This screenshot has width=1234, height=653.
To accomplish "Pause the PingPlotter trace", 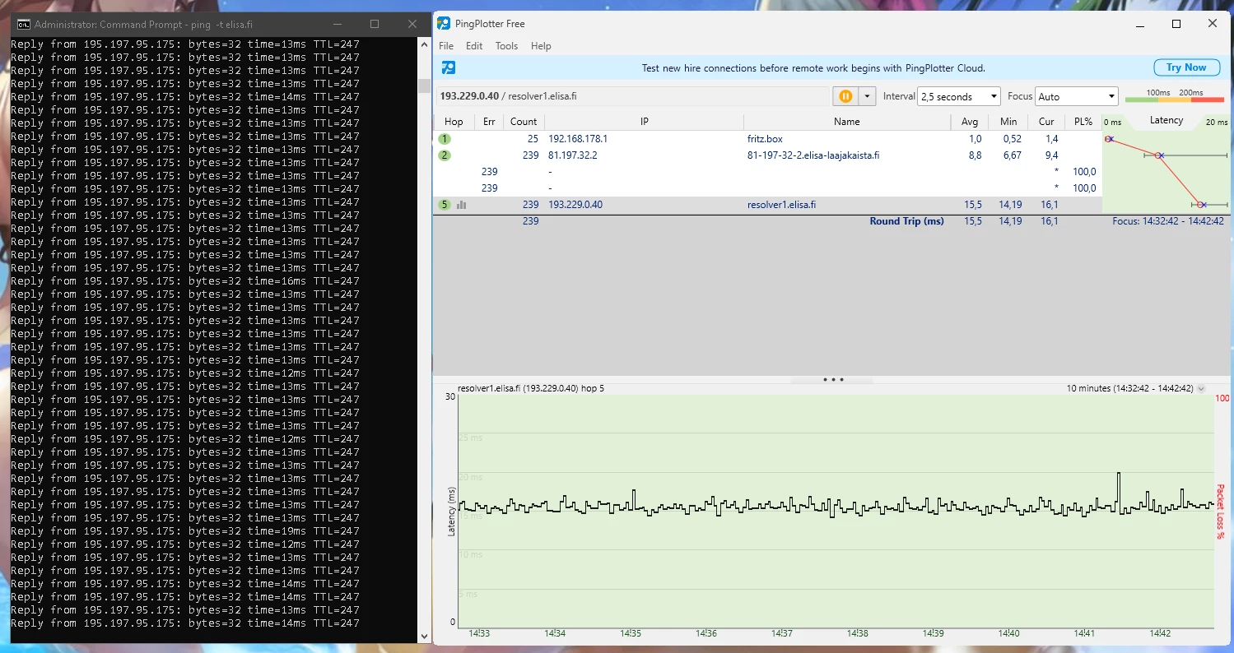I will (845, 96).
